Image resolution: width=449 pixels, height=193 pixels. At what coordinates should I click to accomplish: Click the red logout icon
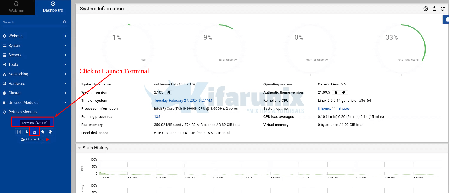(x=47, y=139)
